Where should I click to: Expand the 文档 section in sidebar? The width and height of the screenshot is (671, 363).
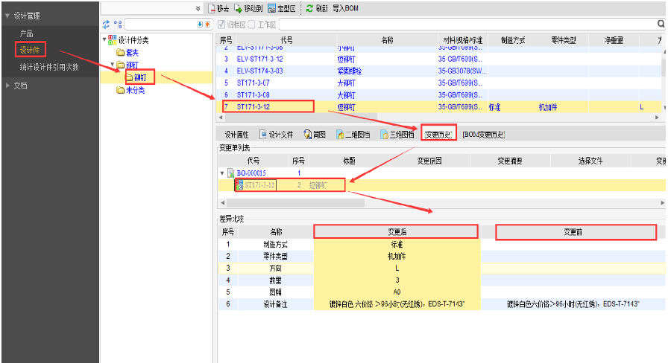[x=7, y=86]
